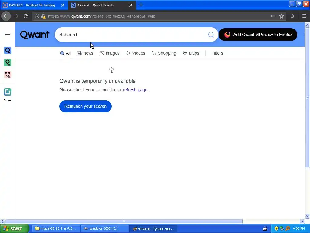Open the browser application menu
This screenshot has height=233, width=310.
coord(304,16)
